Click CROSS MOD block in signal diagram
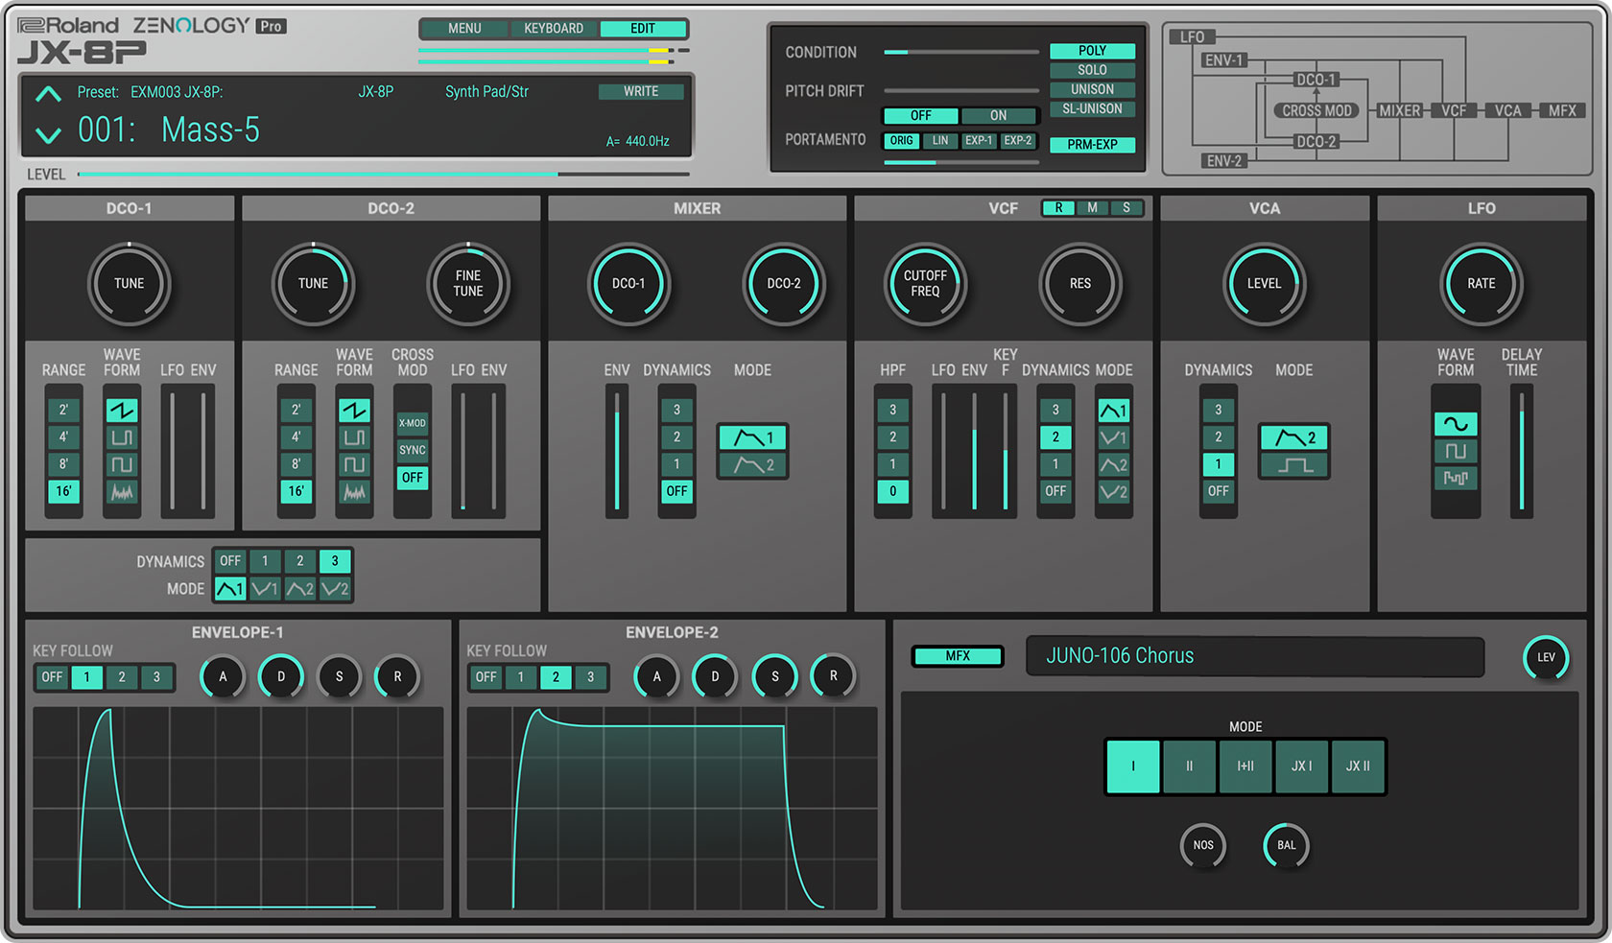 1316,111
